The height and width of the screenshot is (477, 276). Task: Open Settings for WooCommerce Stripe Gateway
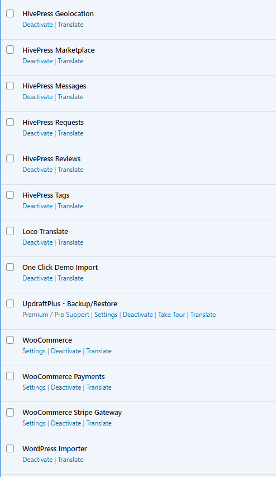coord(34,423)
